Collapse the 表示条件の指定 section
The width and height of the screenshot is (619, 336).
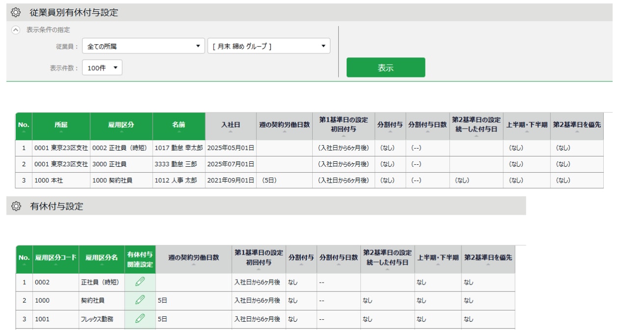click(x=16, y=30)
